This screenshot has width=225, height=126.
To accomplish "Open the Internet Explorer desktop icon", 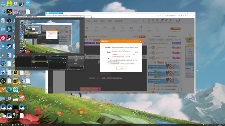I will click(x=15, y=90).
